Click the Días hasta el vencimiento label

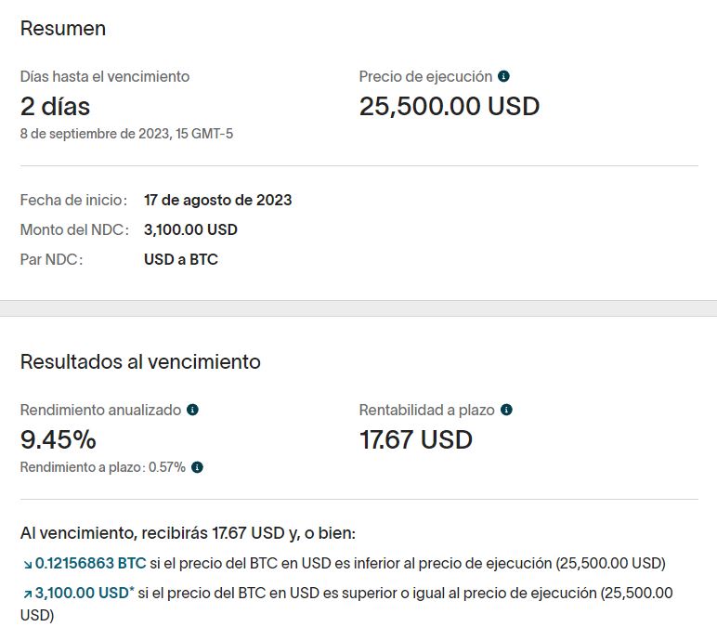(x=105, y=76)
